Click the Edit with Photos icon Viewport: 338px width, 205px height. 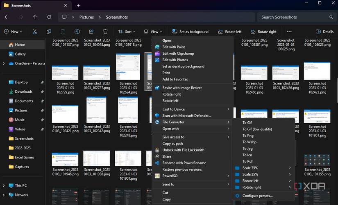click(x=157, y=60)
